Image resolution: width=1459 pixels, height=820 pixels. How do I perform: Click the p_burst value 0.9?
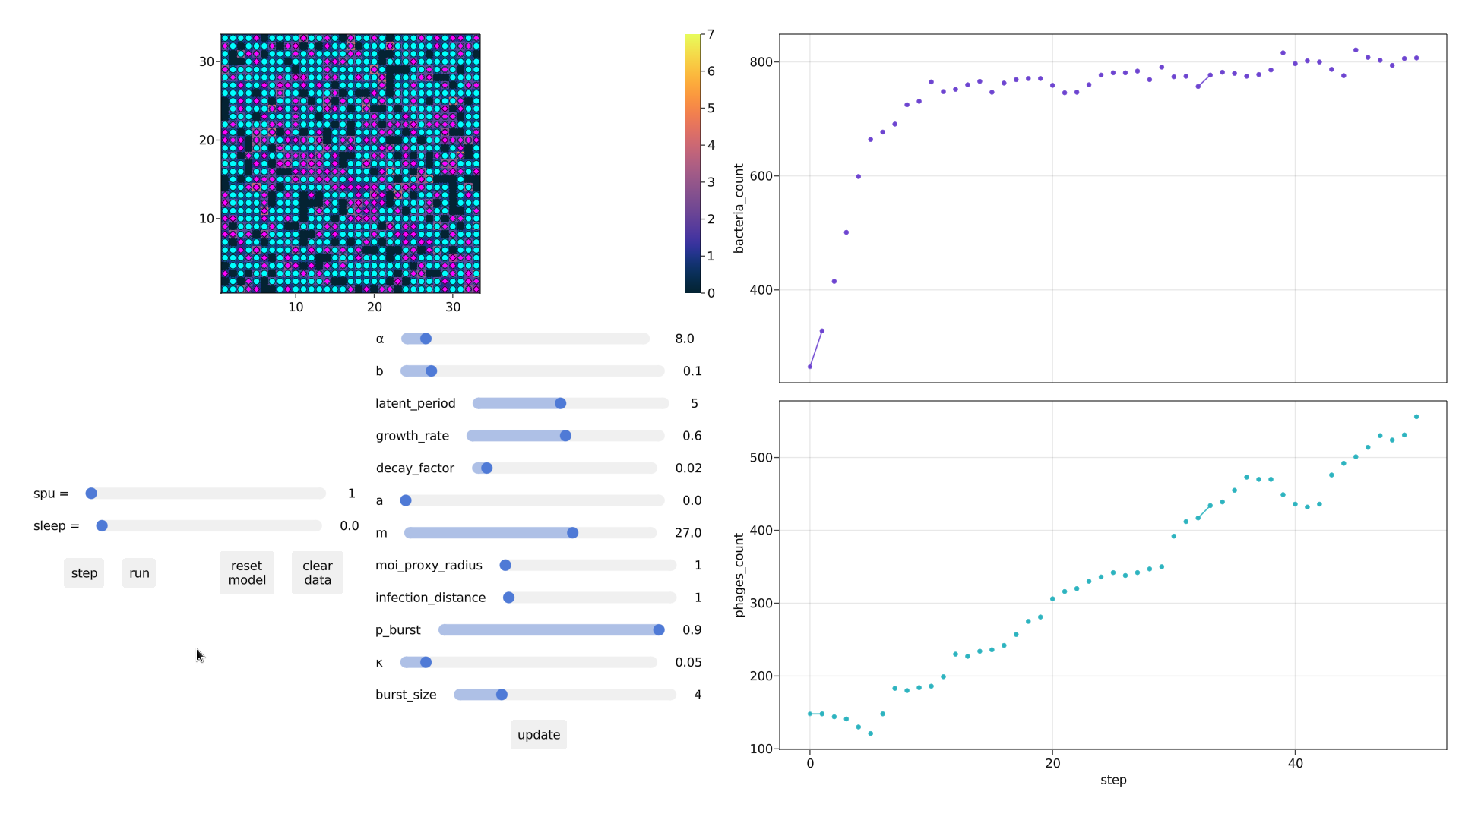point(692,630)
